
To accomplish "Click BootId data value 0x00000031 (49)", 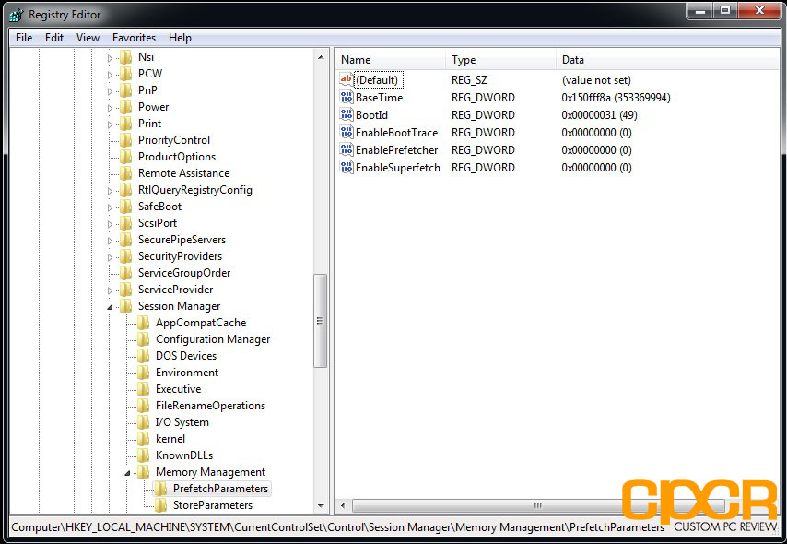I will (x=599, y=114).
